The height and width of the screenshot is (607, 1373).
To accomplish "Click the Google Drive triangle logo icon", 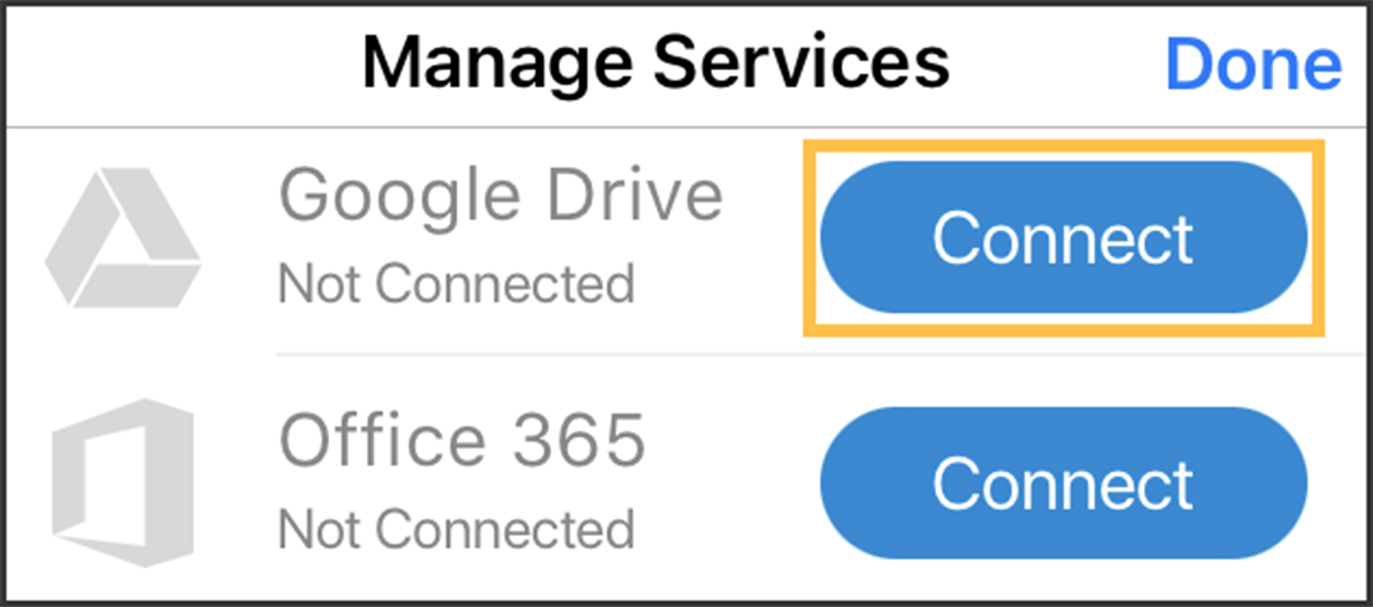I will [x=123, y=238].
